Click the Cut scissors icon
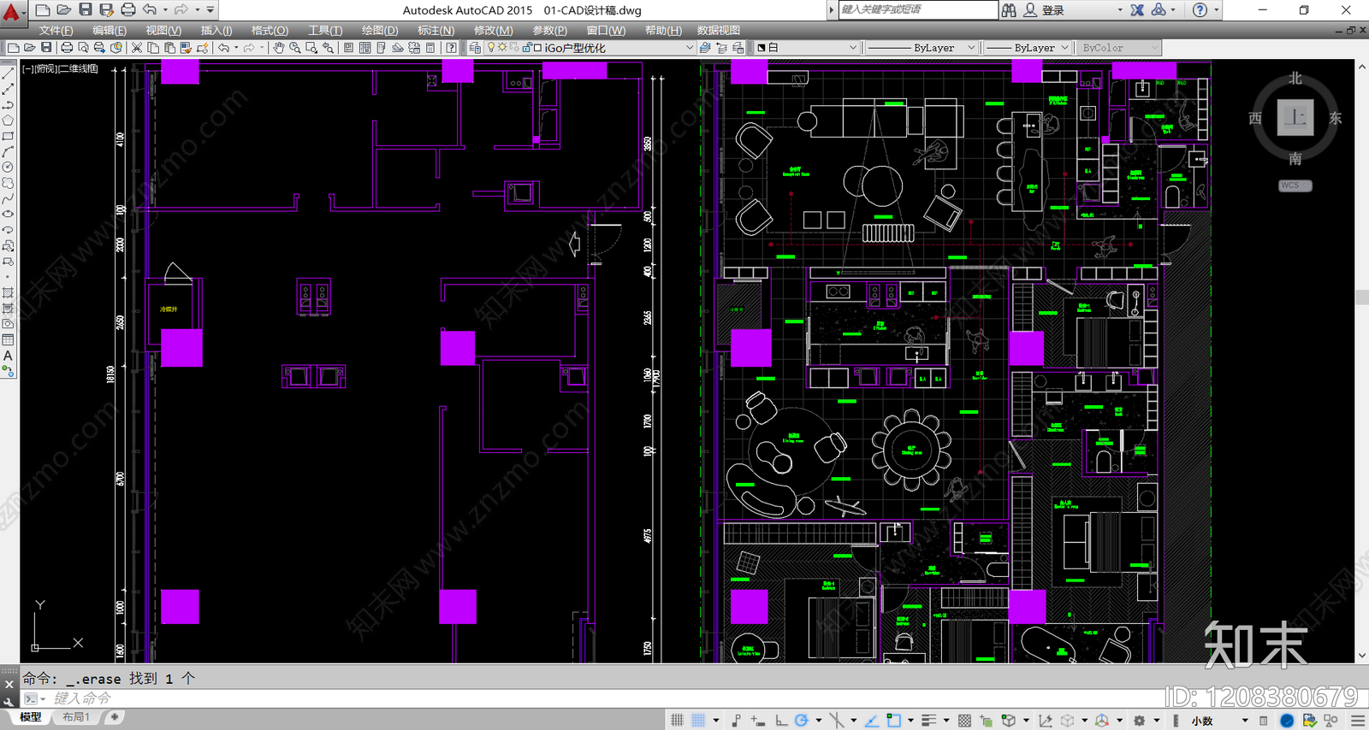 137,48
